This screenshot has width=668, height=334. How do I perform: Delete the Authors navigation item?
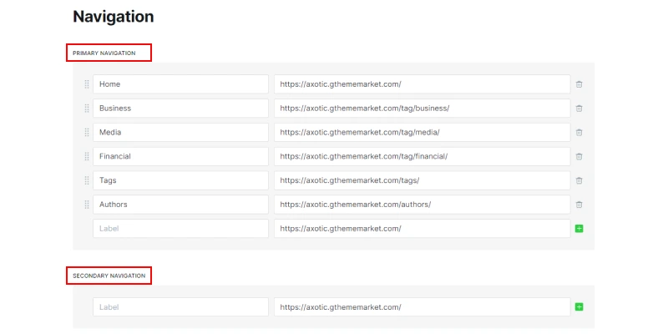click(x=579, y=205)
